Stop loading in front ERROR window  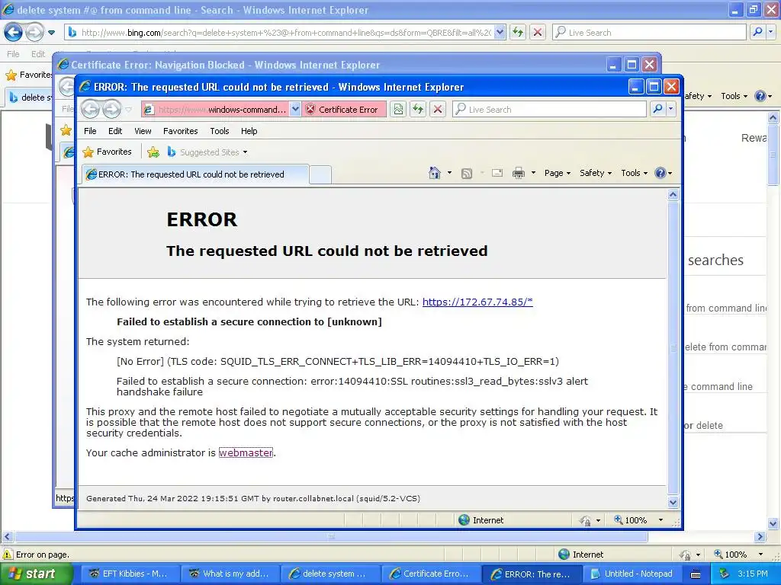pyautogui.click(x=438, y=110)
